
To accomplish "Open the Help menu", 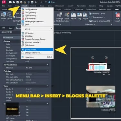I will (101, 6).
